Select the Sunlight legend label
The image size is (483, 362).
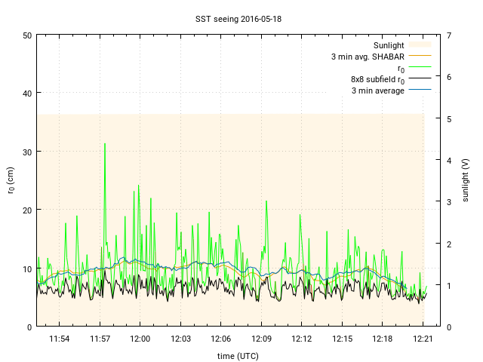(x=389, y=45)
